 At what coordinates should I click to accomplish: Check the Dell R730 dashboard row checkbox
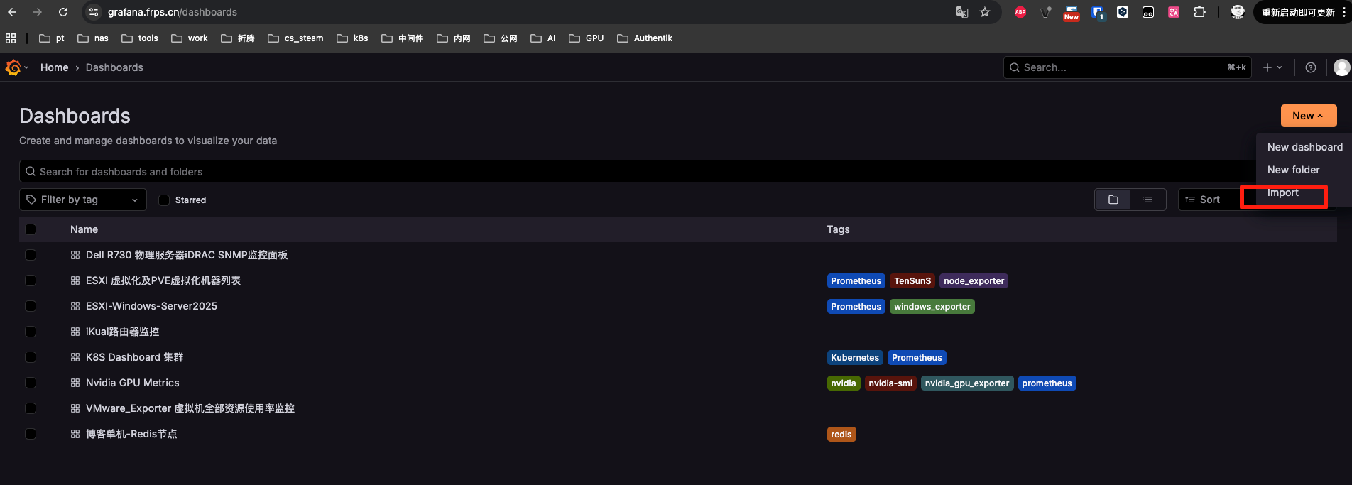click(31, 255)
